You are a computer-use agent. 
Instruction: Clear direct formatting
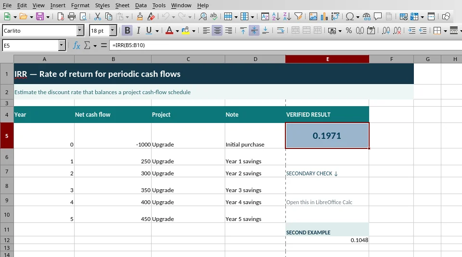[x=151, y=16]
